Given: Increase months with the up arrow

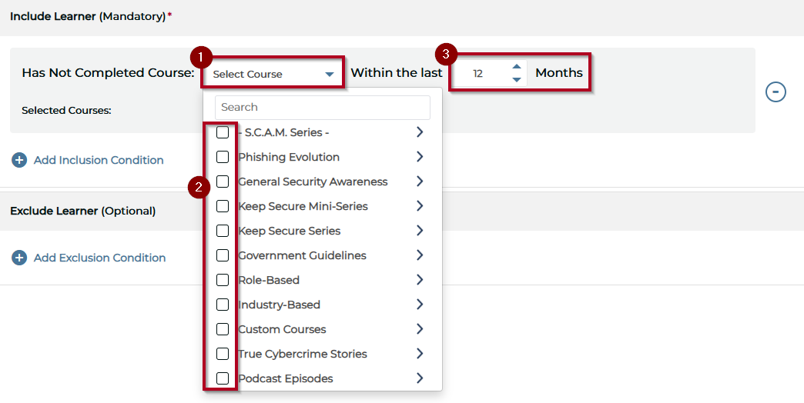Looking at the screenshot, I should pyautogui.click(x=517, y=67).
